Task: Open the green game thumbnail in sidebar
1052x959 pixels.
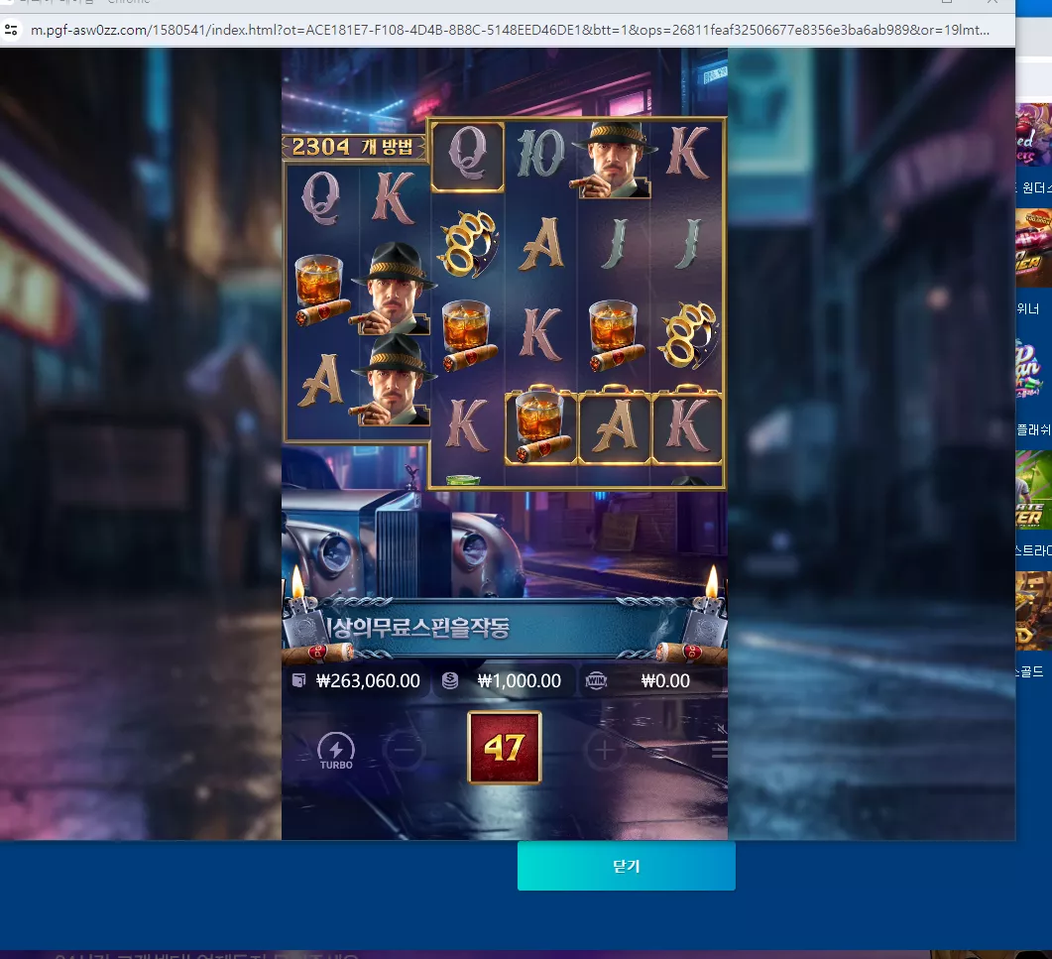Action: [1033, 490]
